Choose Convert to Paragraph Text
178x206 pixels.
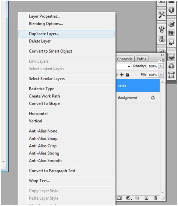pos(66,171)
